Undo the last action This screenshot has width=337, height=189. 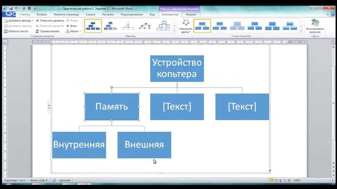16,8
